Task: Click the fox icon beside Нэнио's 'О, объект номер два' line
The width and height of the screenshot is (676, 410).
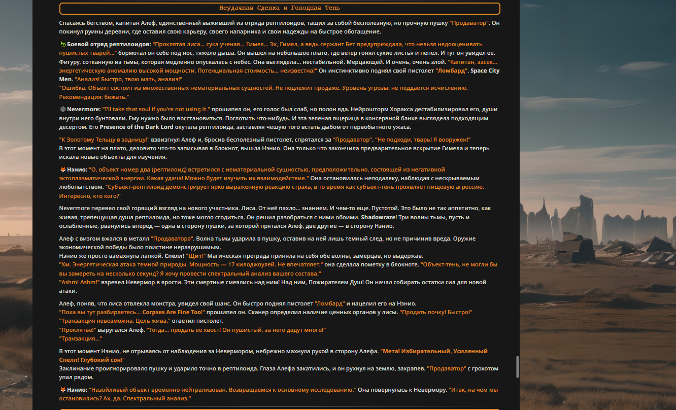Action: (62, 169)
